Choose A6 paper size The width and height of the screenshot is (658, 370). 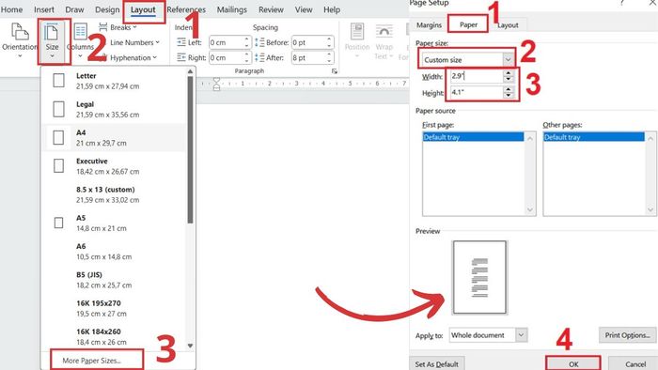tap(114, 252)
